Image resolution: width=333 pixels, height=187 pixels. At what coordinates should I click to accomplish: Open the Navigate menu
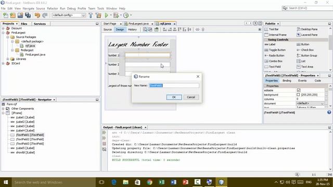pyautogui.click(x=29, y=8)
